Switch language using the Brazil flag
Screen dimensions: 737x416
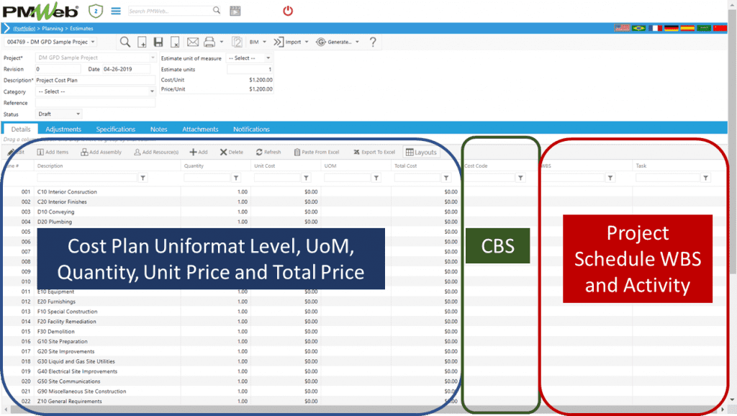click(638, 28)
